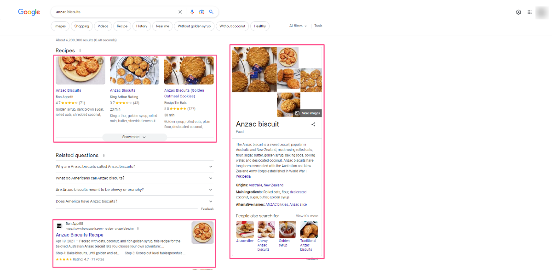Select the Near me filter
552x270 pixels.
162,26
